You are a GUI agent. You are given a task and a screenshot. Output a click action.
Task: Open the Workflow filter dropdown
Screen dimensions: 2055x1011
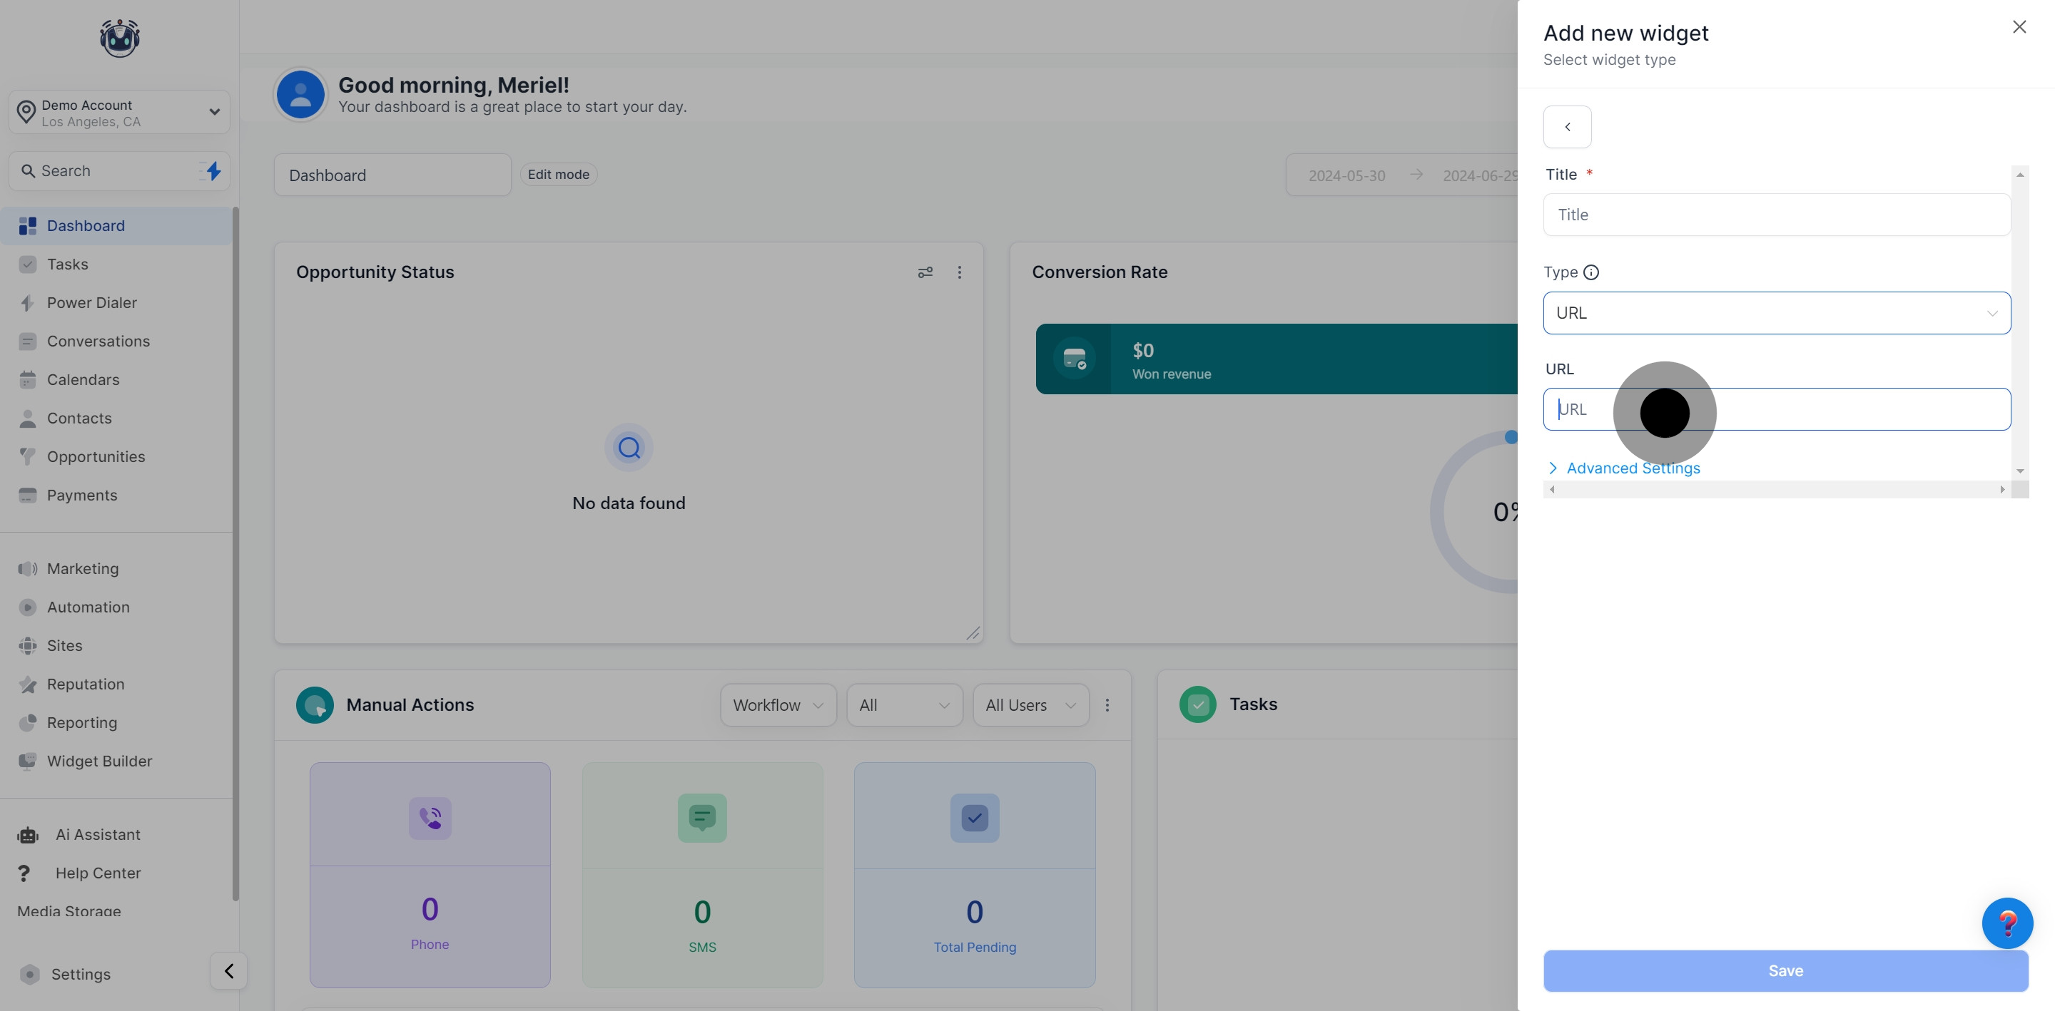778,705
